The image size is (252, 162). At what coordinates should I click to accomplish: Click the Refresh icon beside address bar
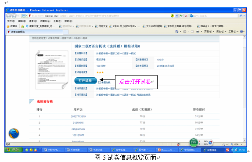pyautogui.click(x=181, y=16)
